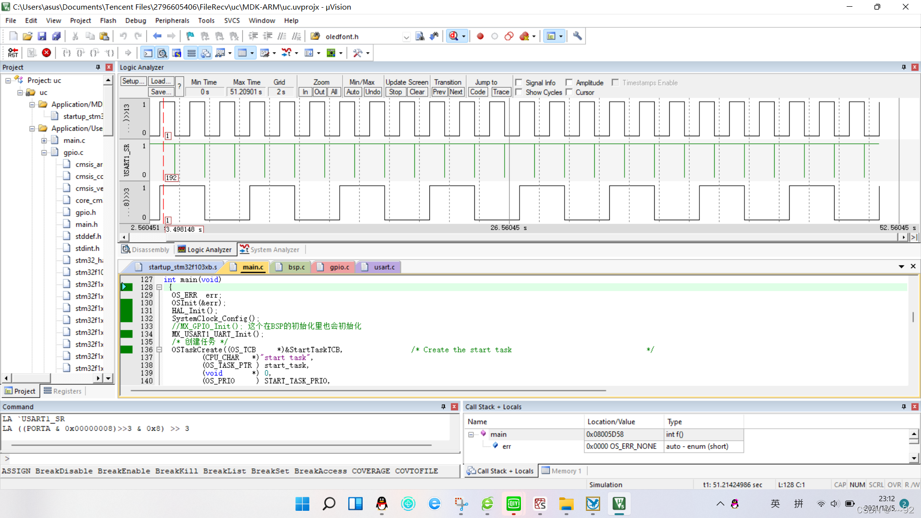
Task: Toggle the Call Stack window icon
Action: (206, 53)
